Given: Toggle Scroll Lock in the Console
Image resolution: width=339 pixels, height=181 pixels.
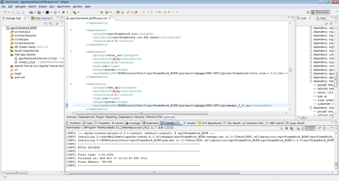Looking at the screenshot, I should (x=302, y=128).
